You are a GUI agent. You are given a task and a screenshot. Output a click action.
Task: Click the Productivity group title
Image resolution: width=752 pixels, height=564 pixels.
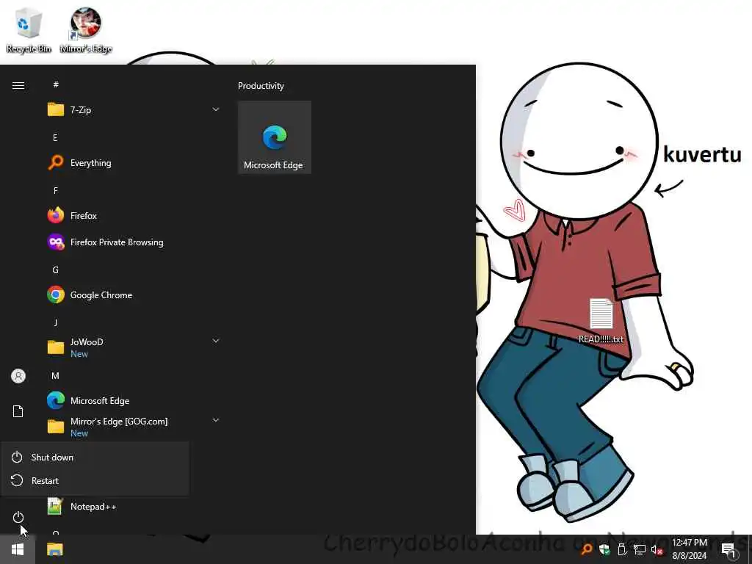pos(261,86)
